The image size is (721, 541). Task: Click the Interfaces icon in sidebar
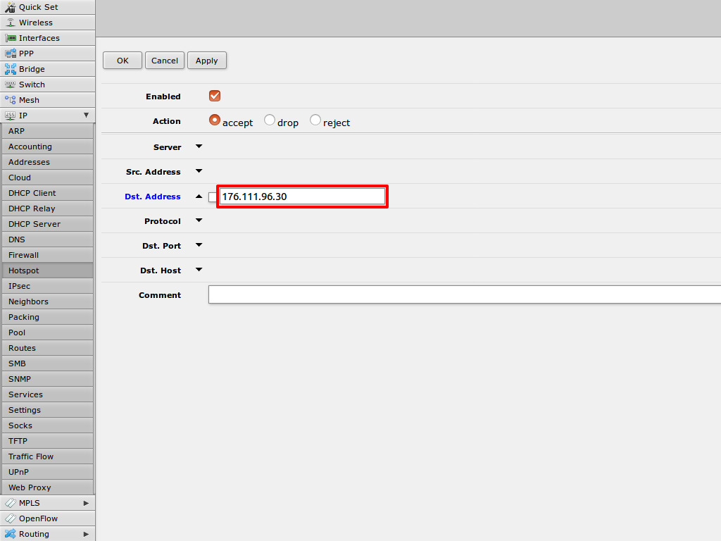click(x=10, y=38)
